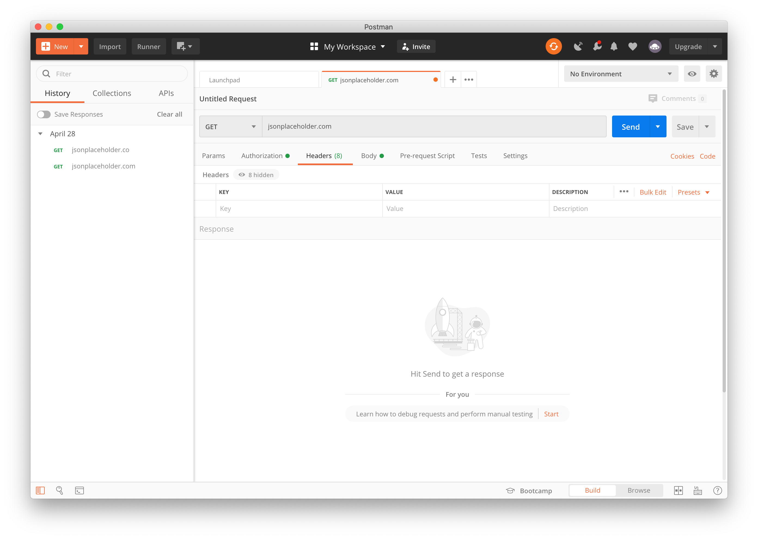758x539 pixels.
Task: Click the Collections tab in sidebar
Action: (111, 92)
